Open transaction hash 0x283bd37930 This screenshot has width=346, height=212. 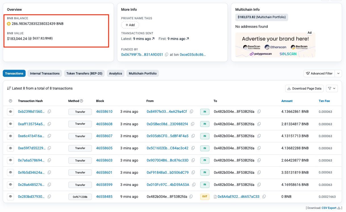pyautogui.click(x=31, y=197)
